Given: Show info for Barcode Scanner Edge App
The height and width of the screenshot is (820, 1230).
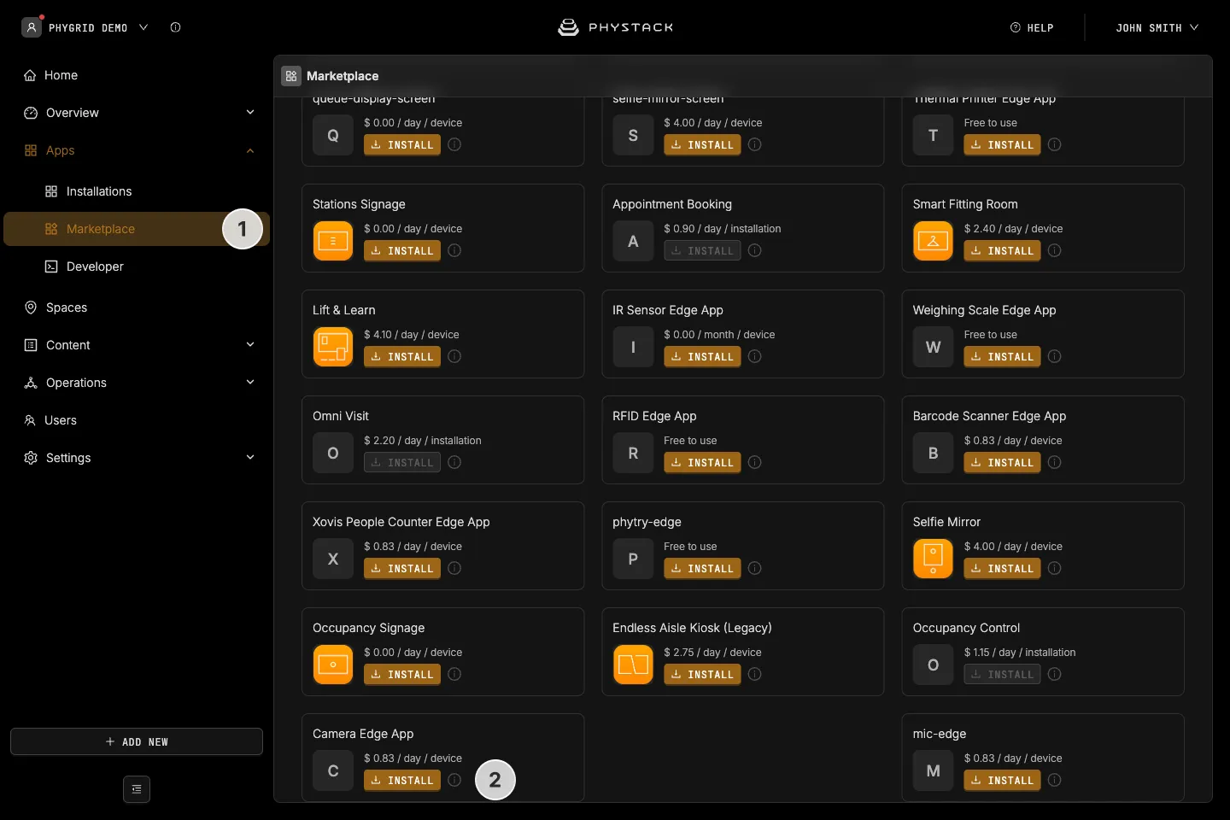Looking at the screenshot, I should tap(1055, 462).
